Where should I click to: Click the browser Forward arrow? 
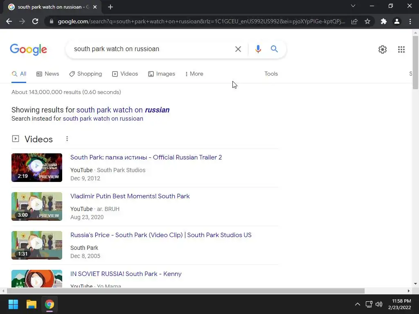[x=22, y=21]
